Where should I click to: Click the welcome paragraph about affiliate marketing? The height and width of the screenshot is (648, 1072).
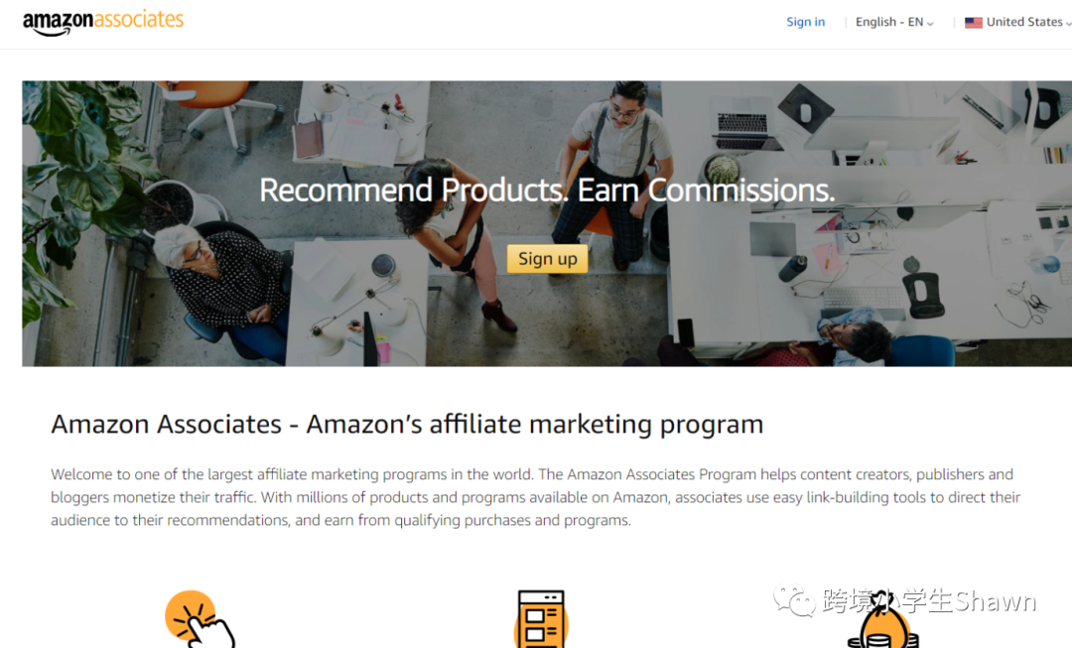click(x=535, y=497)
